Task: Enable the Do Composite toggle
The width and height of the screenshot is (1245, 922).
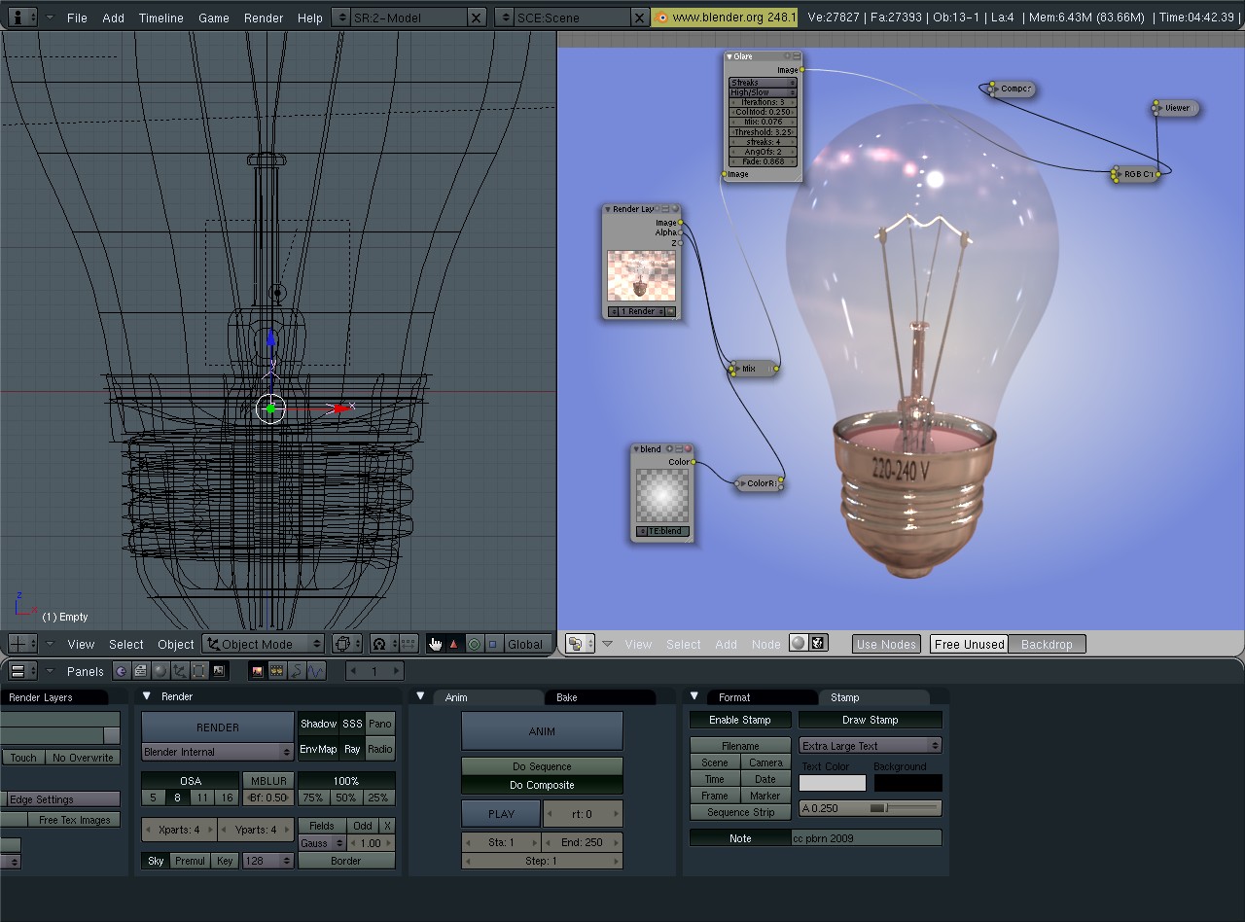Action: (541, 785)
